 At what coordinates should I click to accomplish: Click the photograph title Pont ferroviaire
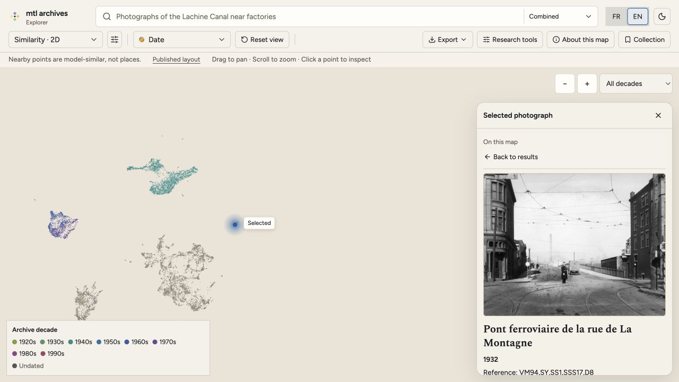pyautogui.click(x=558, y=336)
